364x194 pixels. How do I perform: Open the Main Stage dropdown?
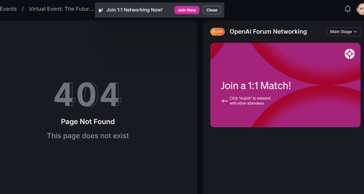[x=343, y=32]
